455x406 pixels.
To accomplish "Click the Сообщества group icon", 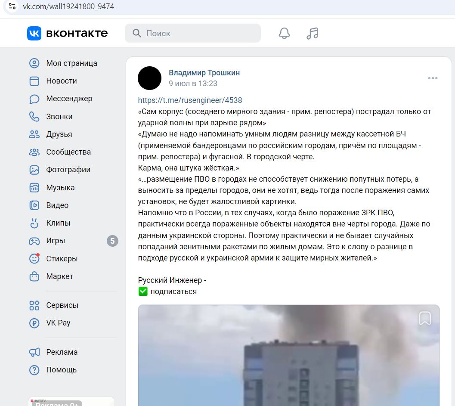I will [x=34, y=152].
